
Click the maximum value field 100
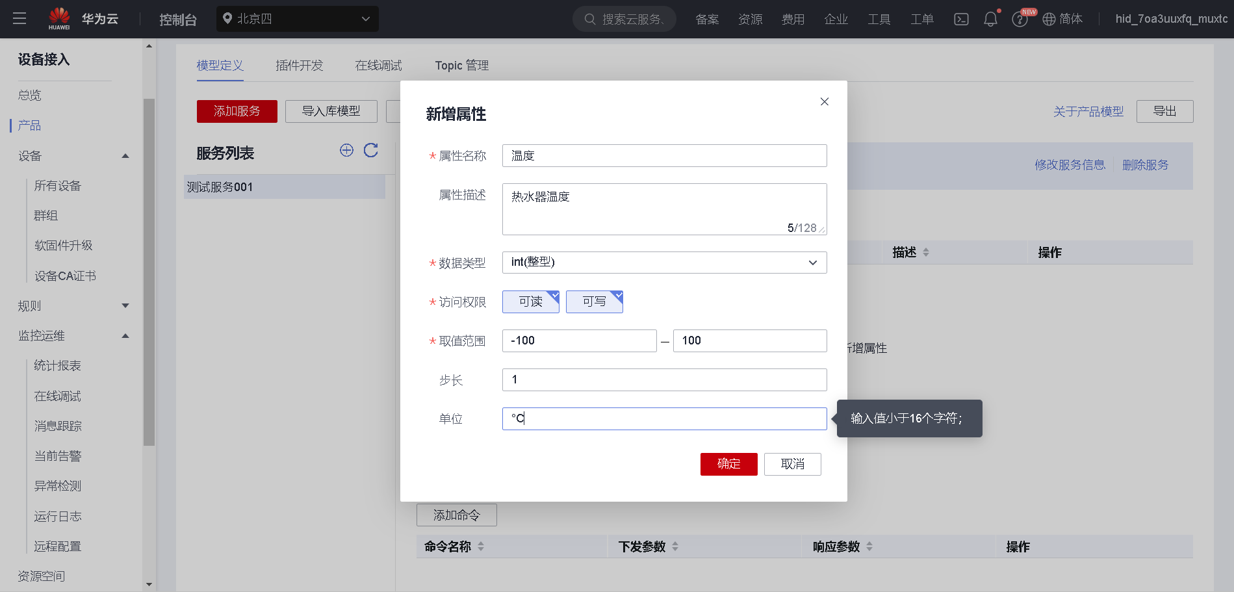pos(750,341)
